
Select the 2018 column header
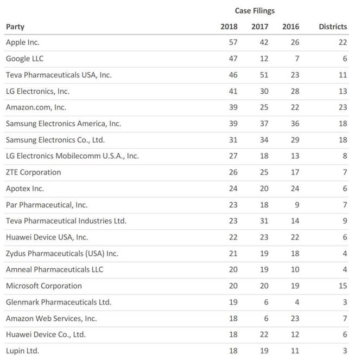[x=229, y=27]
